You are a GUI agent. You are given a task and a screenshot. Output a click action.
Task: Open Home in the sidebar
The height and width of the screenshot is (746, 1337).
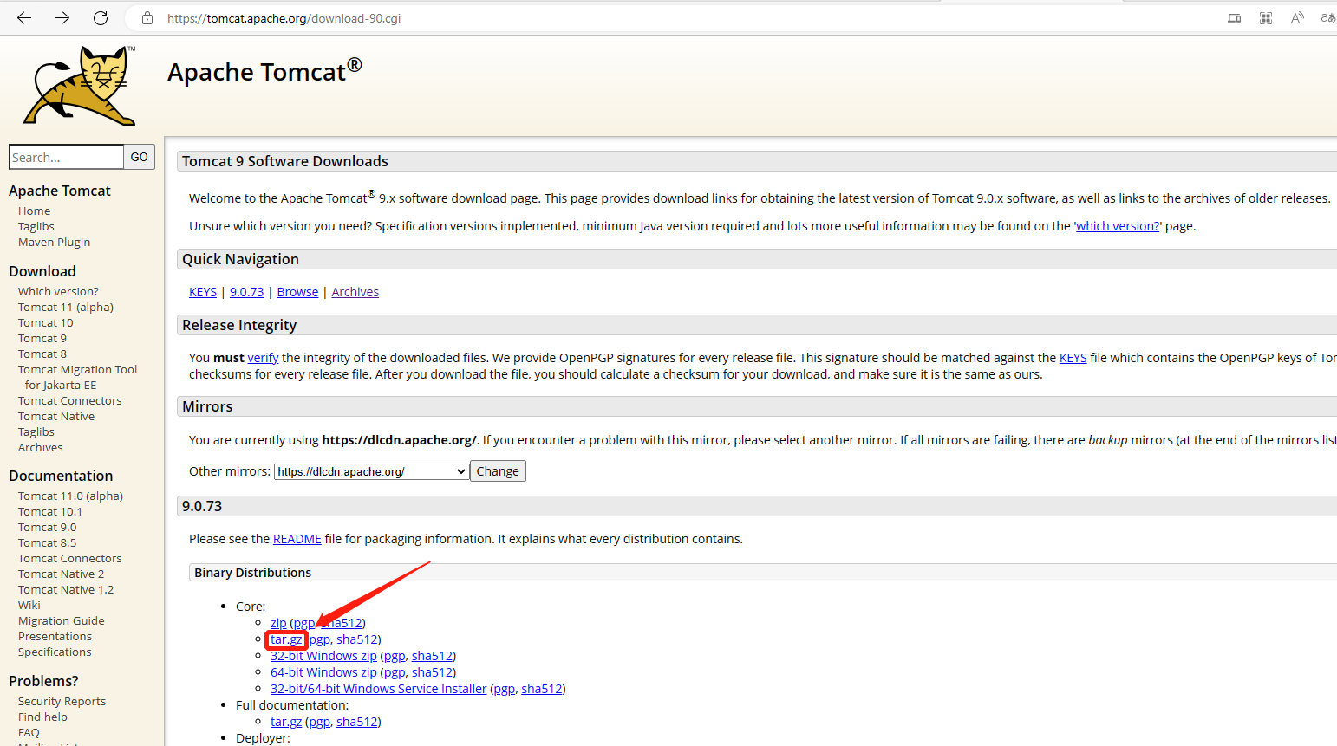click(x=35, y=211)
